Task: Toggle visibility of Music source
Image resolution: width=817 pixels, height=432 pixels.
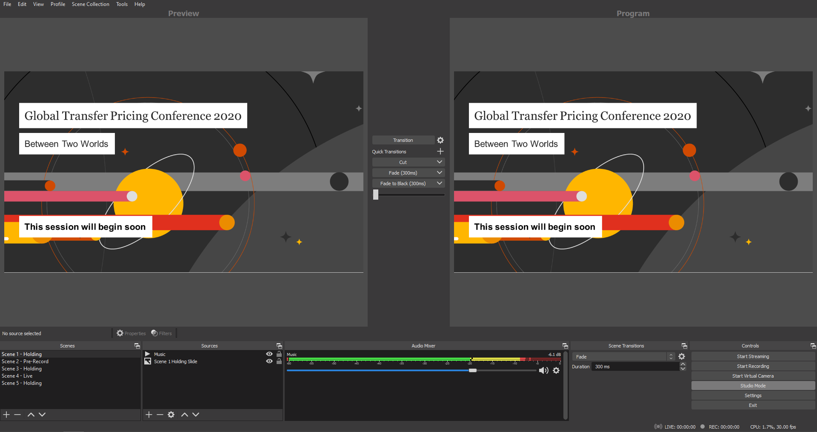Action: pos(269,354)
